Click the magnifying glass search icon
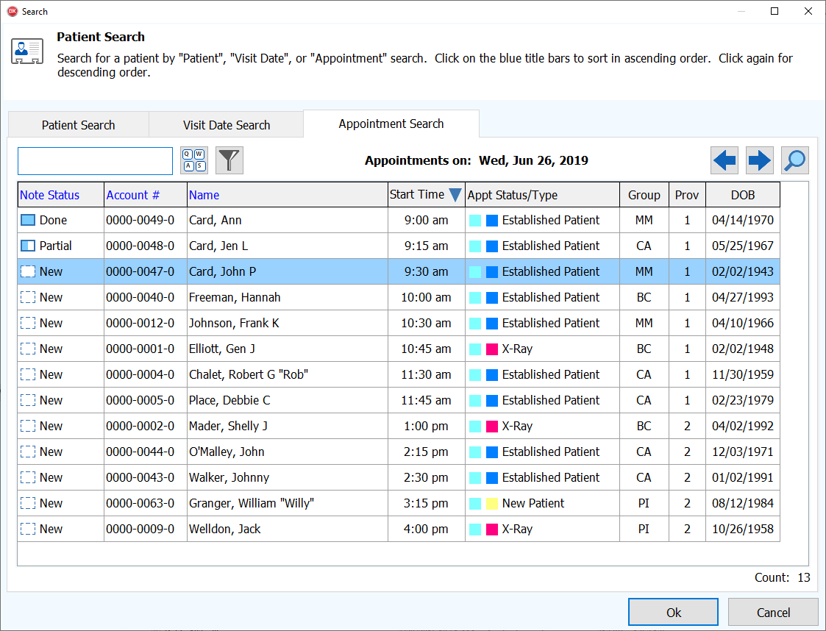 click(x=795, y=160)
